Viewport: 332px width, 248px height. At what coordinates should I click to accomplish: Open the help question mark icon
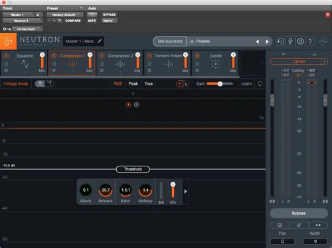pos(310,41)
